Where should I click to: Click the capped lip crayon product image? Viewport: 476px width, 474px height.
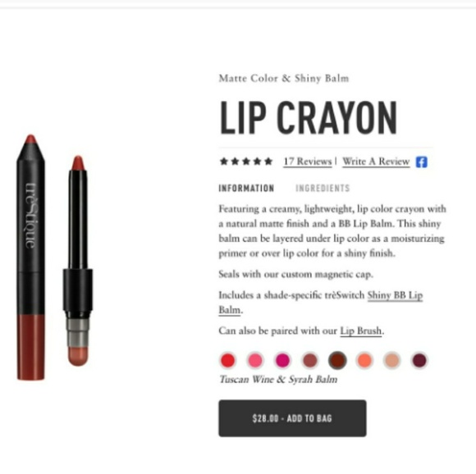[x=30, y=258]
